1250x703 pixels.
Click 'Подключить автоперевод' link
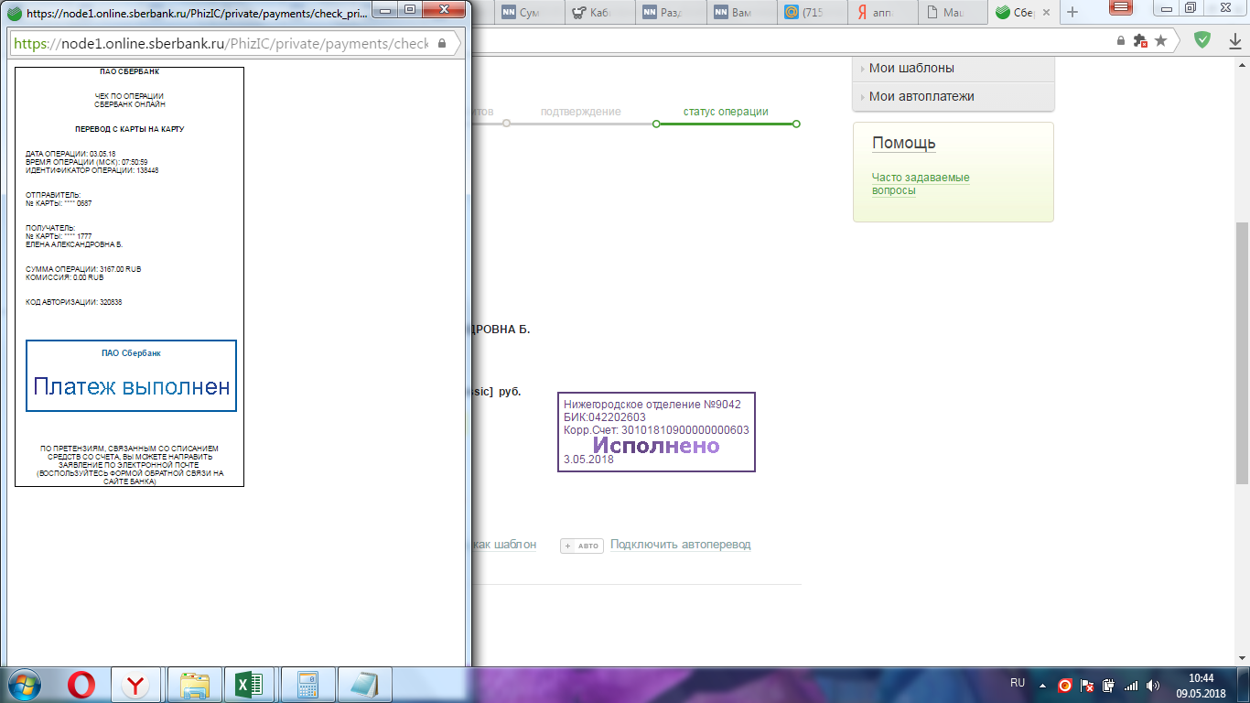click(680, 544)
